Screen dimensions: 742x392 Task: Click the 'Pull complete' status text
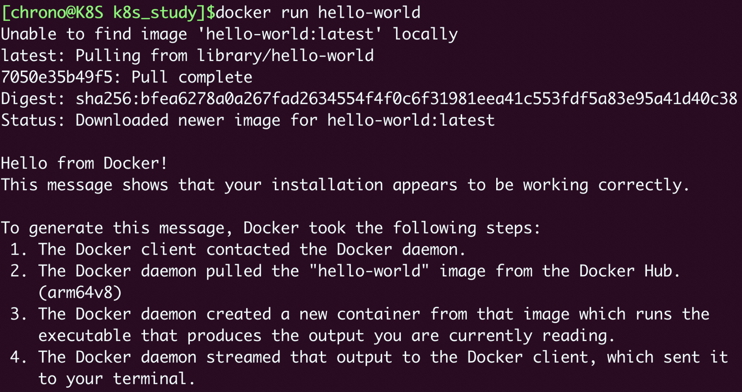192,77
